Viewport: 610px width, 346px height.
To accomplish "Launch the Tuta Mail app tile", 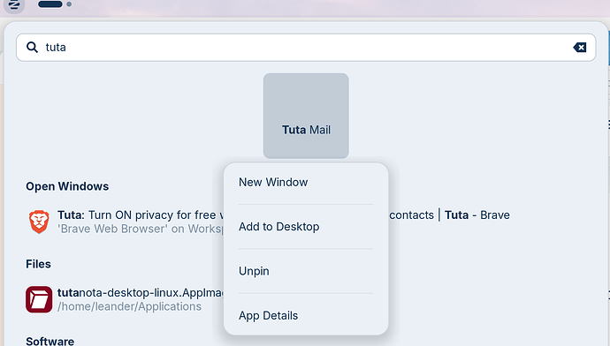I will point(306,116).
